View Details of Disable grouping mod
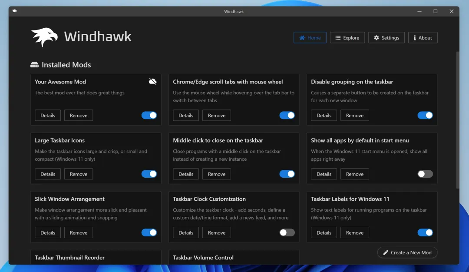This screenshot has width=469, height=272. pyautogui.click(x=324, y=116)
